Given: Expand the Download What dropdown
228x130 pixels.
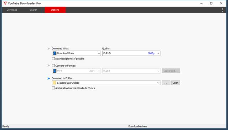Looking at the screenshot, I should pos(76,53).
